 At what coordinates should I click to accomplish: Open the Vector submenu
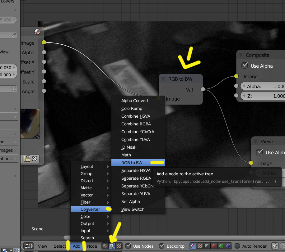[91, 195]
